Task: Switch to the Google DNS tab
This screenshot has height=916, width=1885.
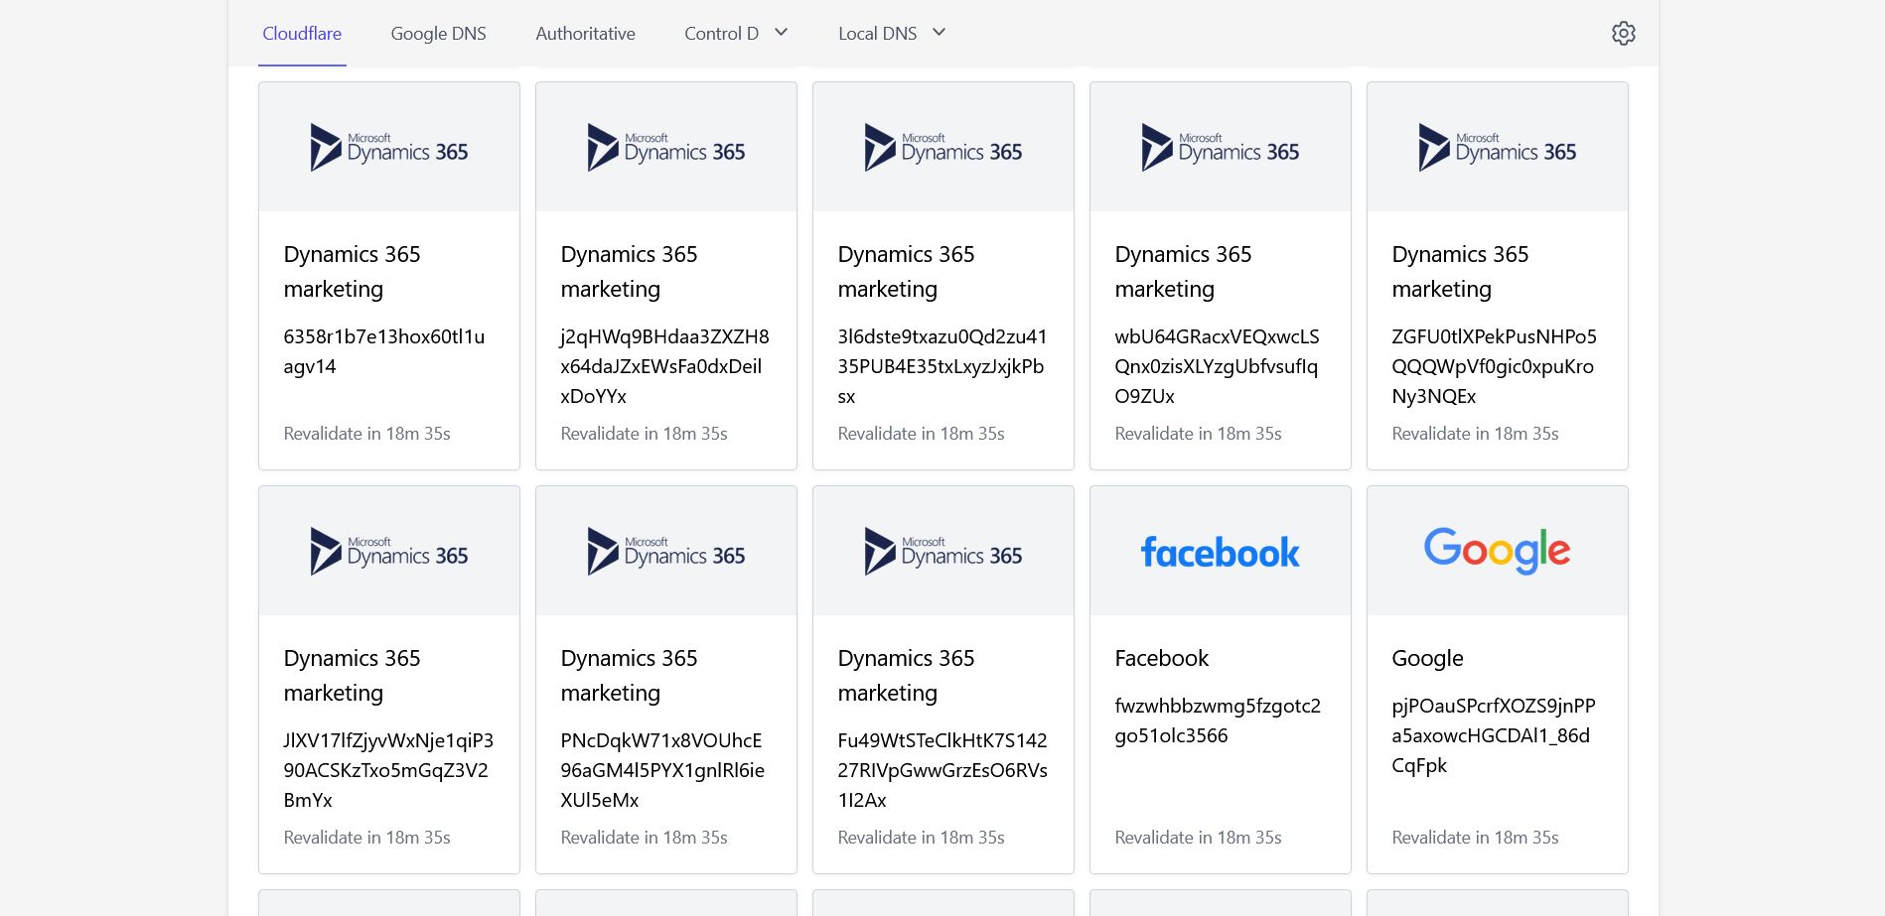Action: pos(438,33)
